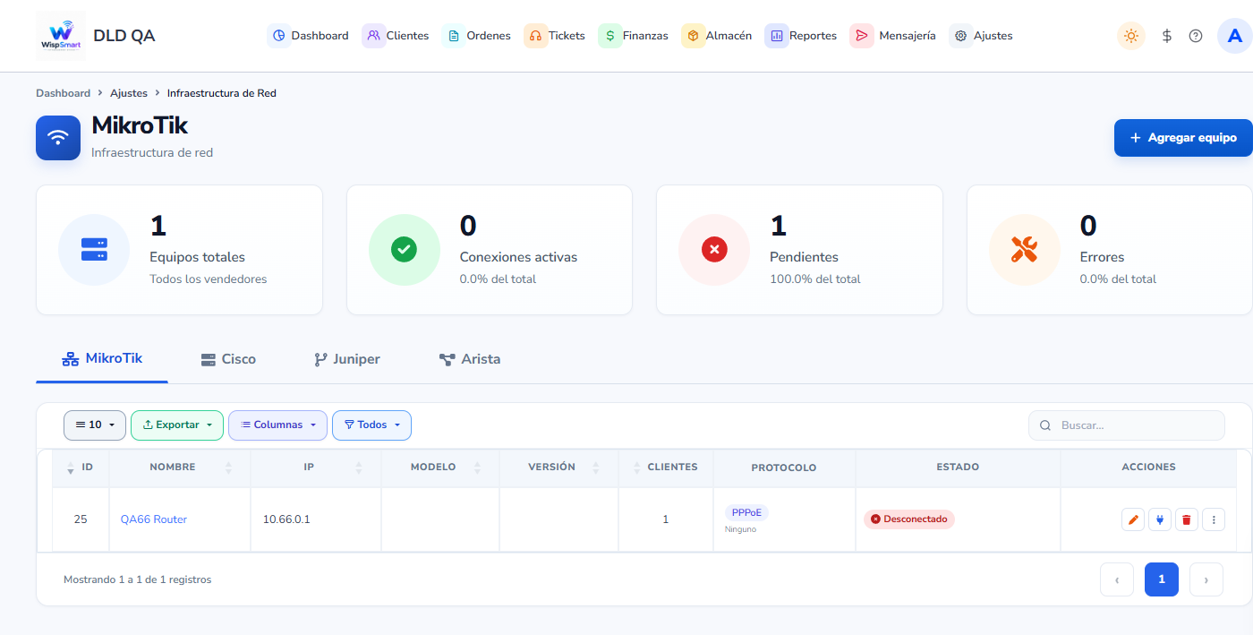Click the WispSmart logo
Screen dimensions: 1253x635
[61, 36]
